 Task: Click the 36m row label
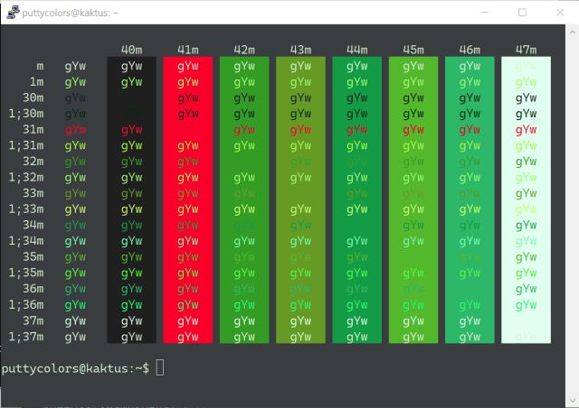[x=33, y=290]
